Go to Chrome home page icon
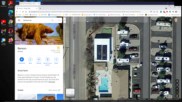This screenshot has height=102, width=182. (26, 12)
